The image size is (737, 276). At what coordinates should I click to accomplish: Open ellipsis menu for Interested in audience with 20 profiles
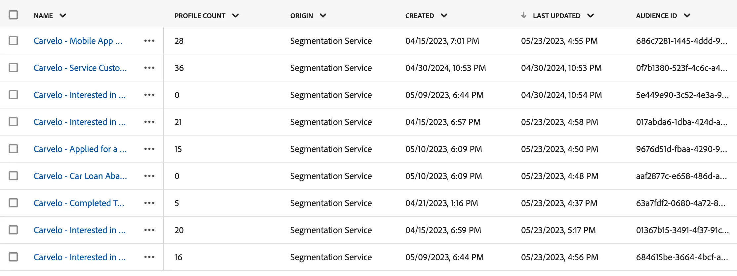coord(149,230)
